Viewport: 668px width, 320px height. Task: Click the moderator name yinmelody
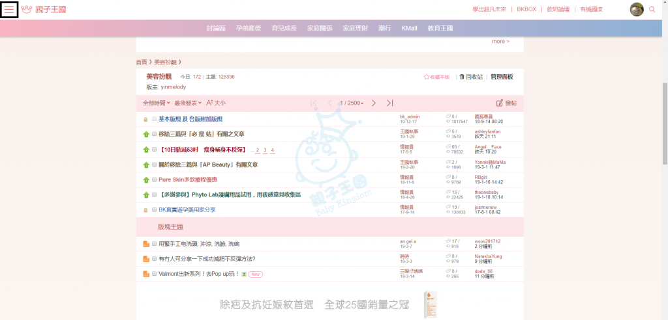click(174, 87)
